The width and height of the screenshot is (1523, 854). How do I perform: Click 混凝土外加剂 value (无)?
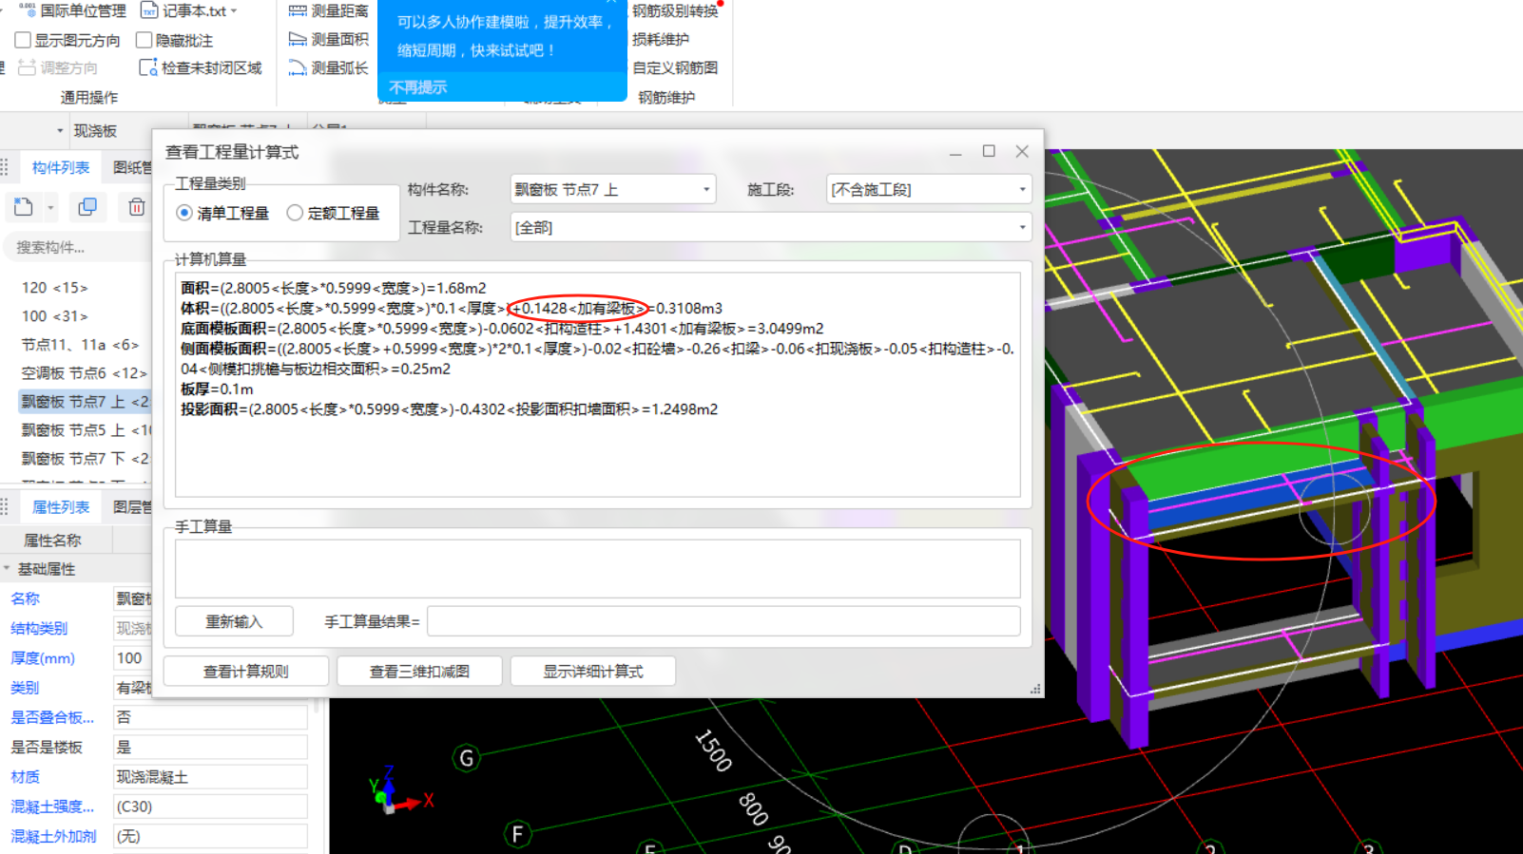coord(210,836)
